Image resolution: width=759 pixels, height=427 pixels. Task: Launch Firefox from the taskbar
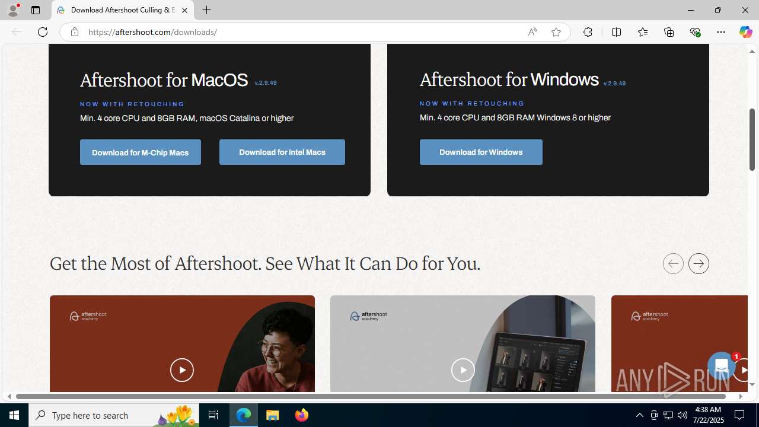tap(302, 415)
